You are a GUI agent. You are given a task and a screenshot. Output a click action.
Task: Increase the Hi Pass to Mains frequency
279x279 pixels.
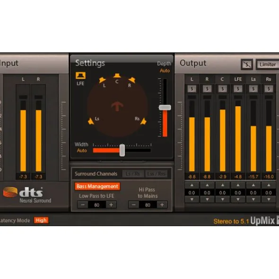click(162, 205)
